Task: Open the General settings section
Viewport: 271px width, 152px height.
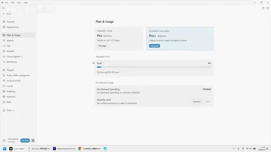Action: pyautogui.click(x=11, y=22)
